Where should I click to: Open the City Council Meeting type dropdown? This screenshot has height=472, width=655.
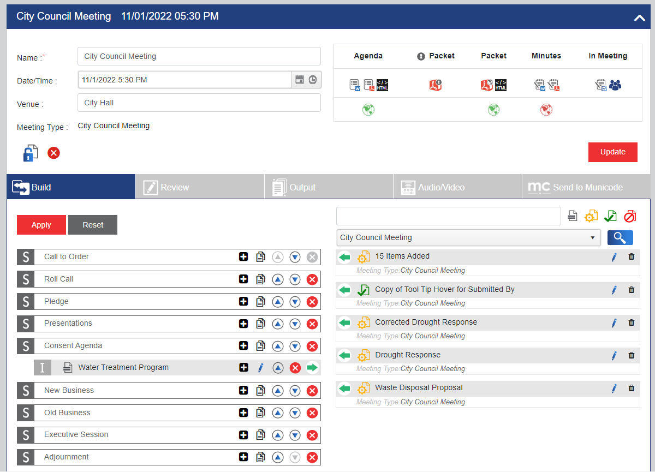(468, 237)
